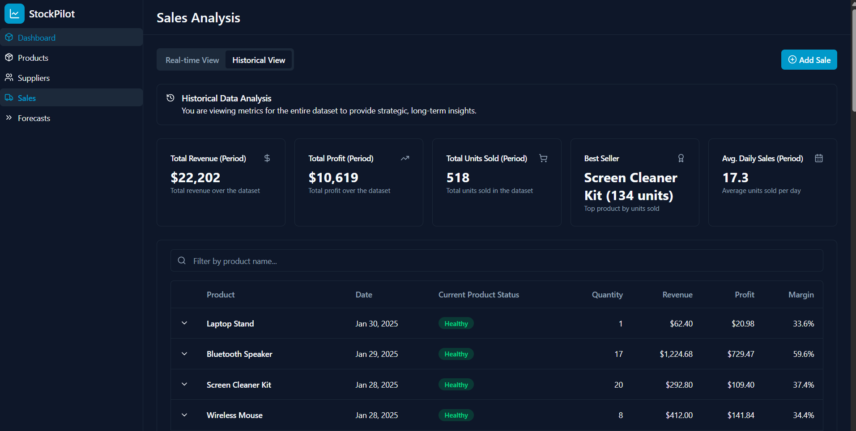Open the Dashboard section from the sidebar
Image resolution: width=856 pixels, height=431 pixels.
(36, 38)
